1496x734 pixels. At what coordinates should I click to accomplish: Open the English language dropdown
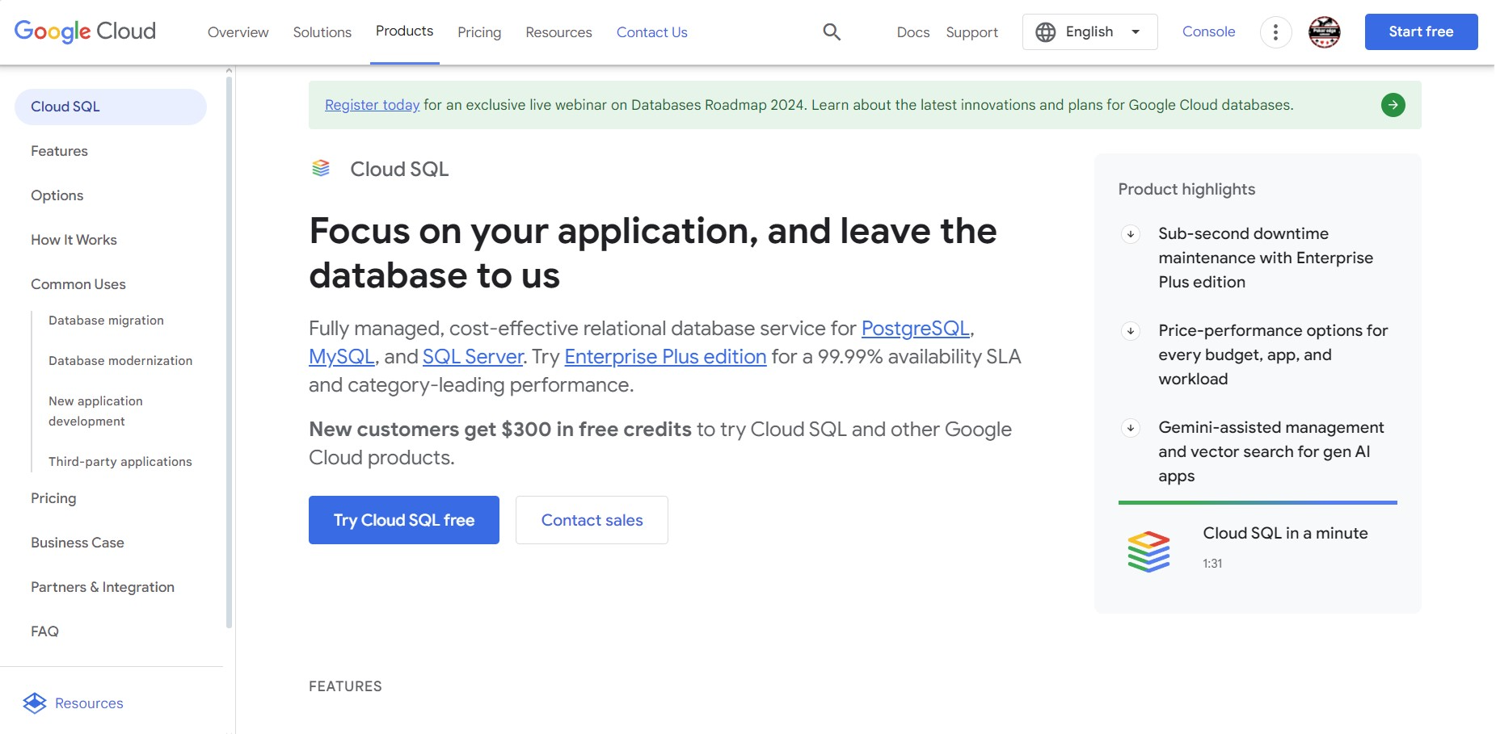click(x=1089, y=32)
